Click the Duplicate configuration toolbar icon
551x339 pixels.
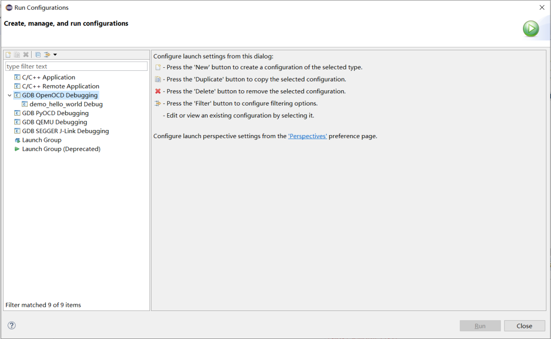tap(17, 55)
